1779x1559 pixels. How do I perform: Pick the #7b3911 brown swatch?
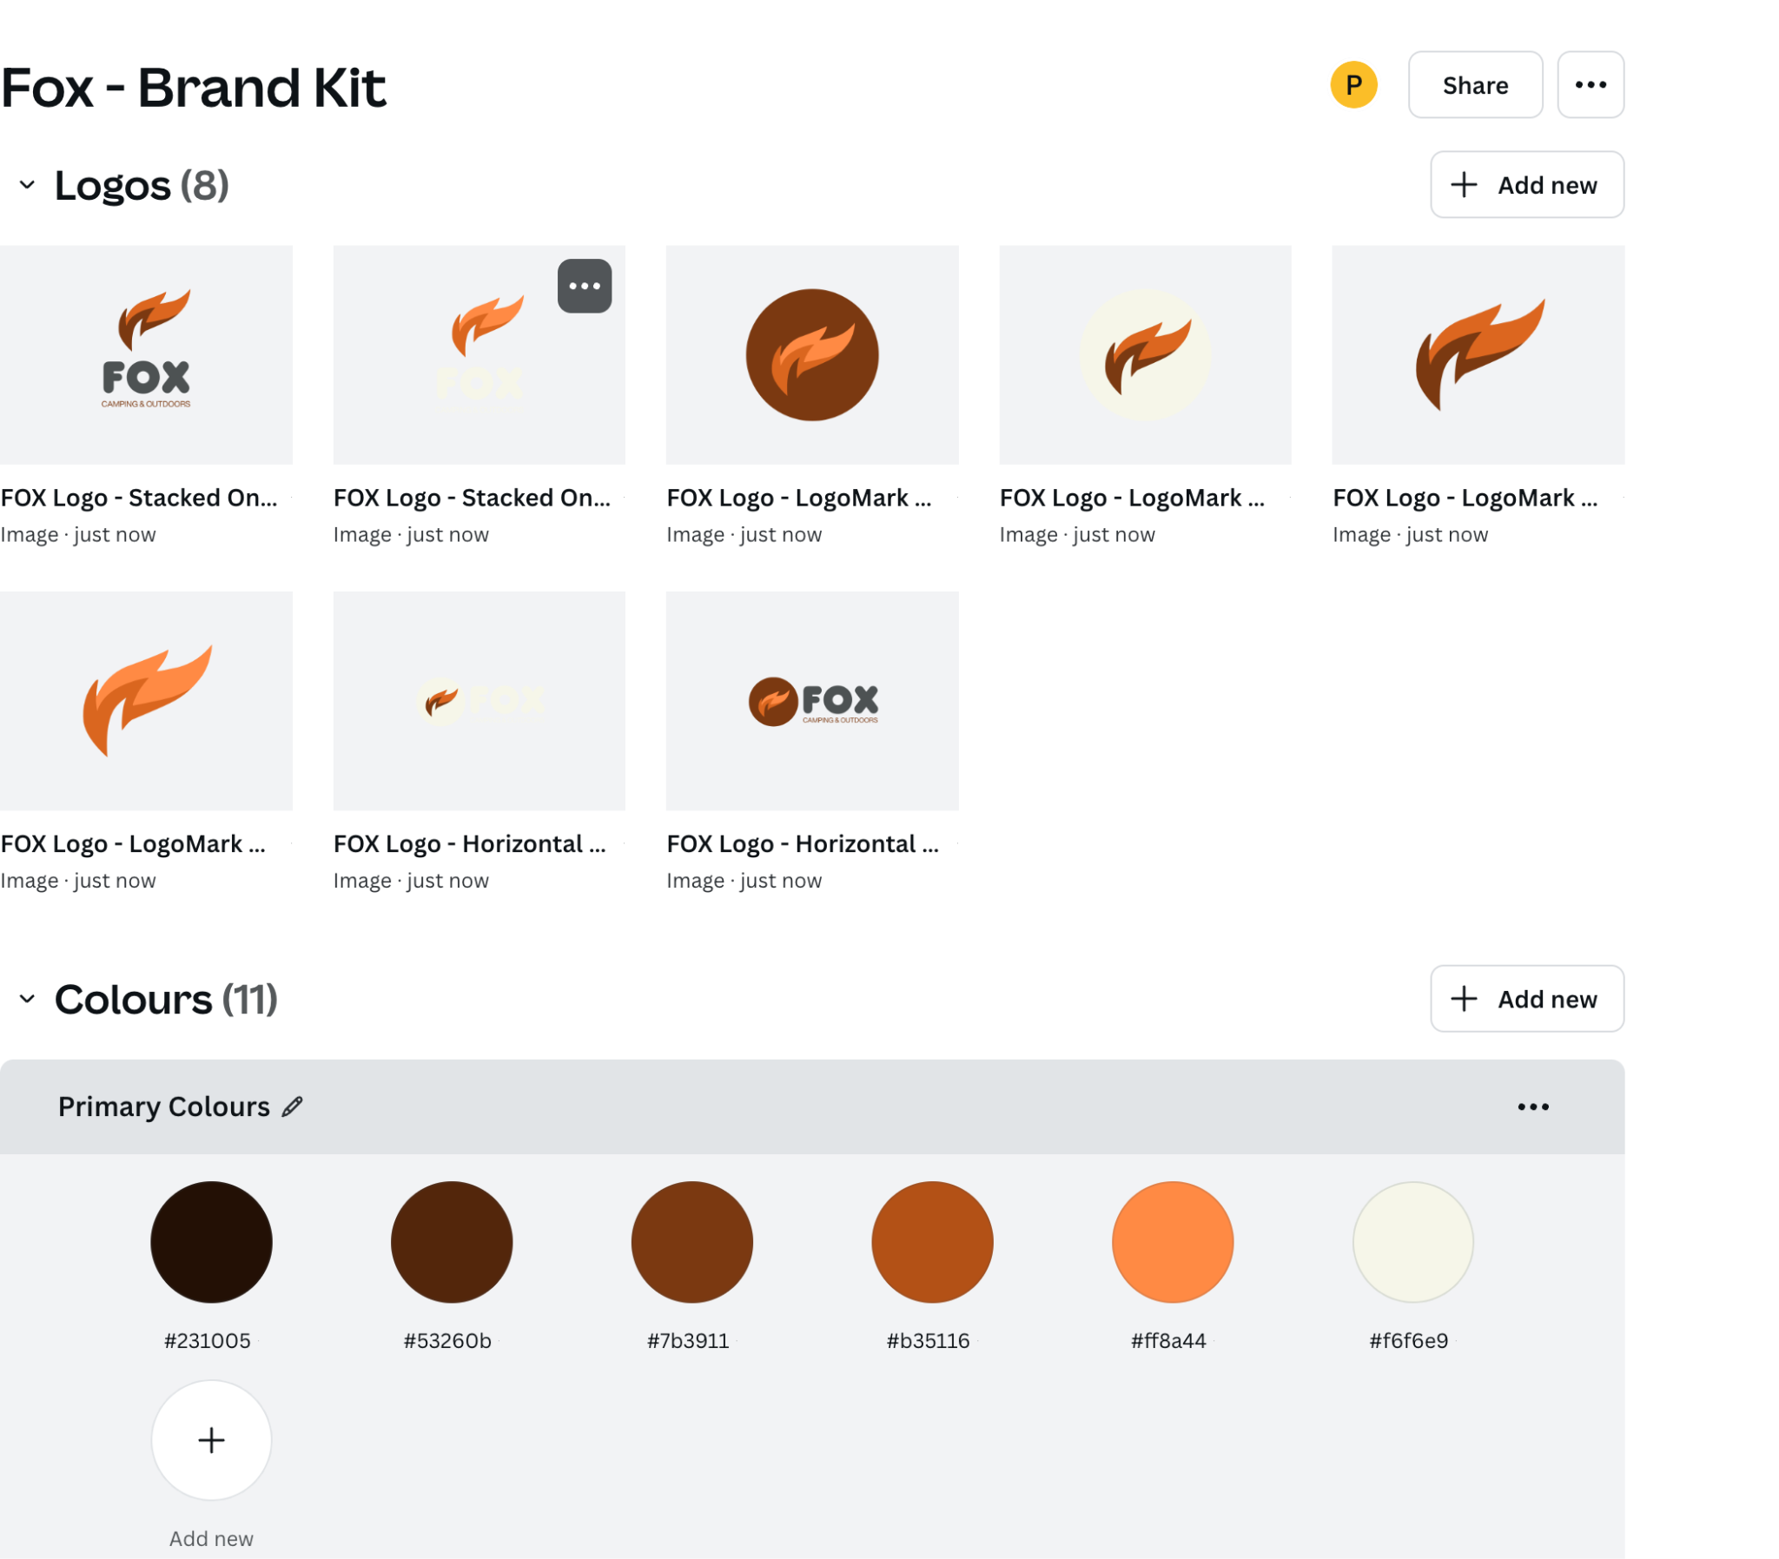[x=691, y=1241]
